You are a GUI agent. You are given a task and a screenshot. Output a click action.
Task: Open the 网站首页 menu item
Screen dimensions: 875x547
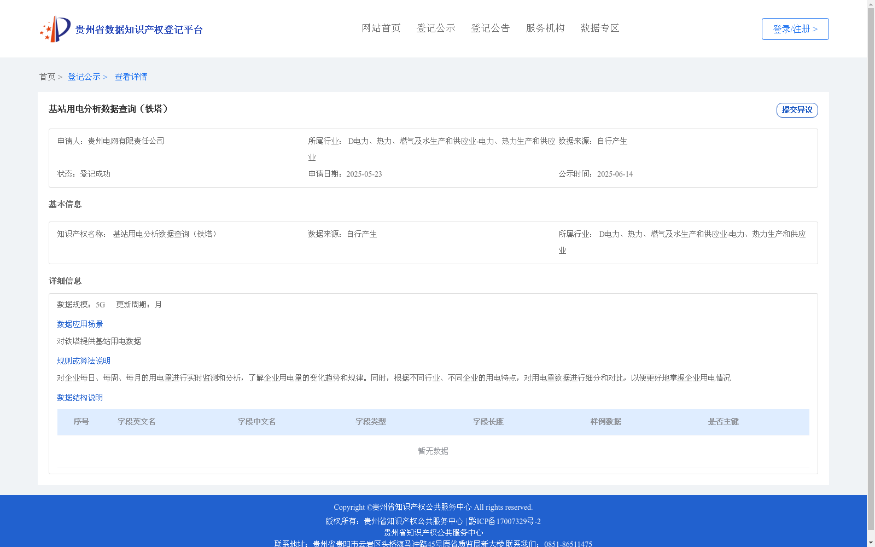coord(381,28)
